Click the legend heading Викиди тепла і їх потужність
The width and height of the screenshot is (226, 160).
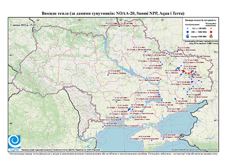(200, 20)
